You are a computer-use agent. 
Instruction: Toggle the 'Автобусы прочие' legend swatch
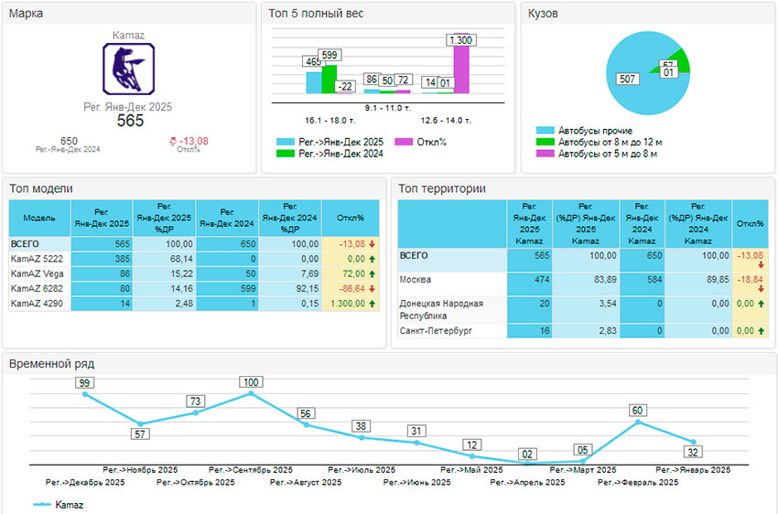(546, 131)
